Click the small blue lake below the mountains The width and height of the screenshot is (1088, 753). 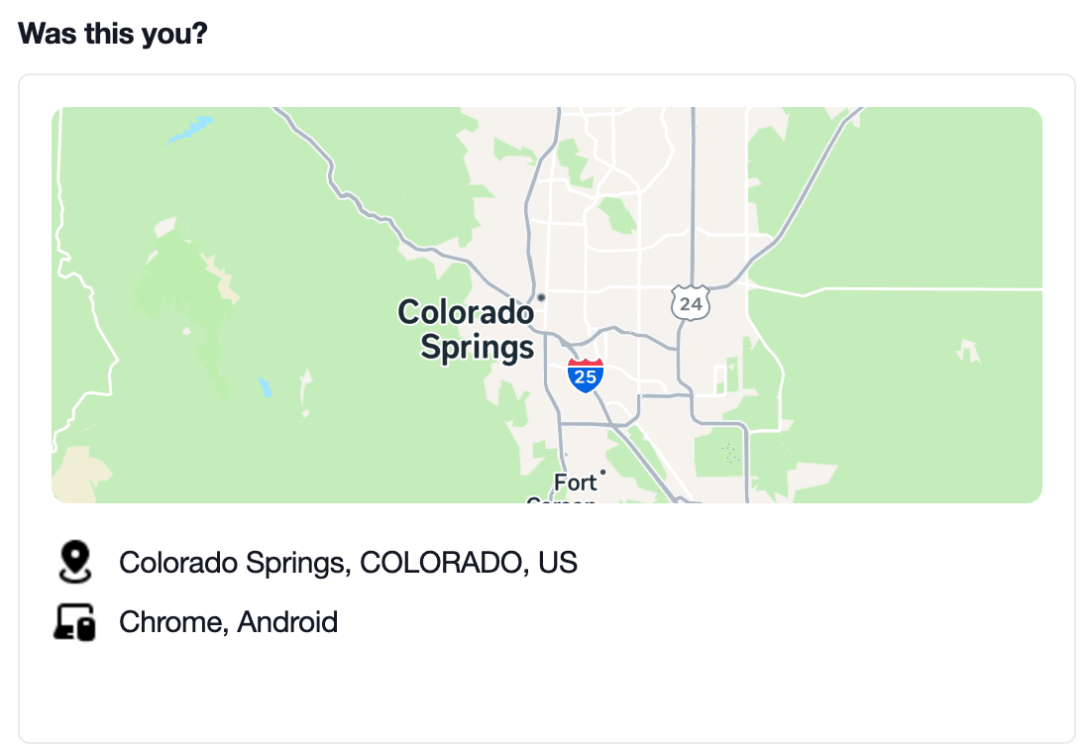click(x=265, y=386)
